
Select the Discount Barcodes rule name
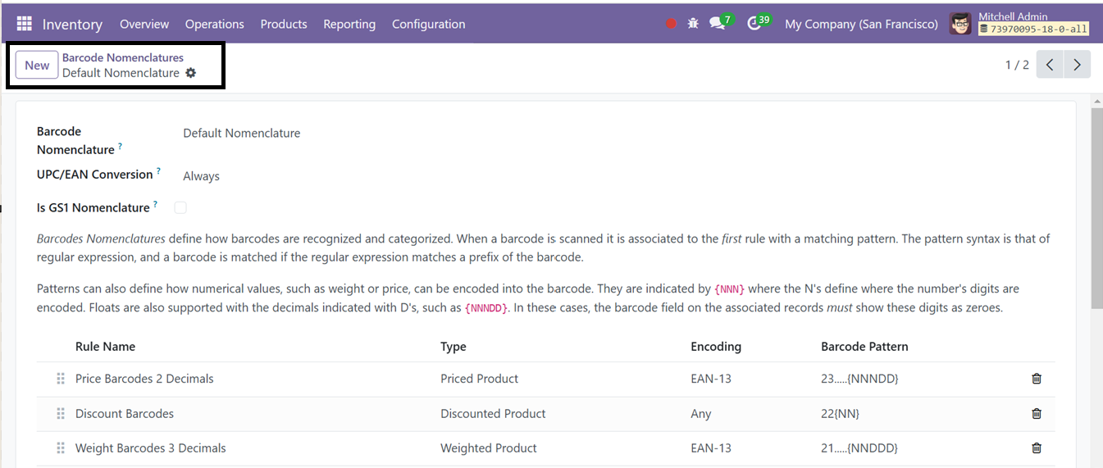tap(125, 414)
